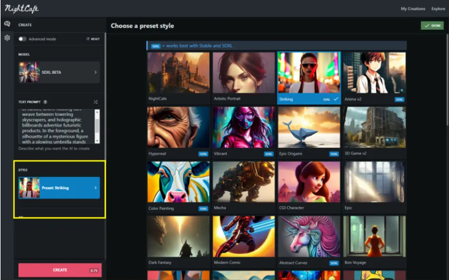Click the prompt scrollbar up arrow
This screenshot has width=449, height=280.
(97, 112)
